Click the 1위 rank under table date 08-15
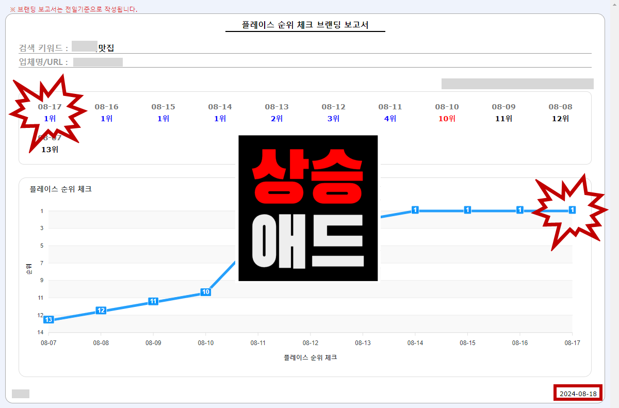Screen dimensions: 619x408 click(164, 119)
